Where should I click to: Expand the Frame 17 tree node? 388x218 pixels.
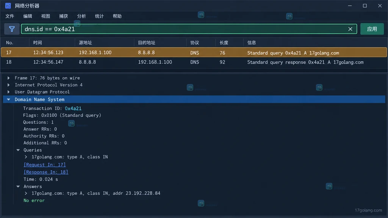click(9, 78)
